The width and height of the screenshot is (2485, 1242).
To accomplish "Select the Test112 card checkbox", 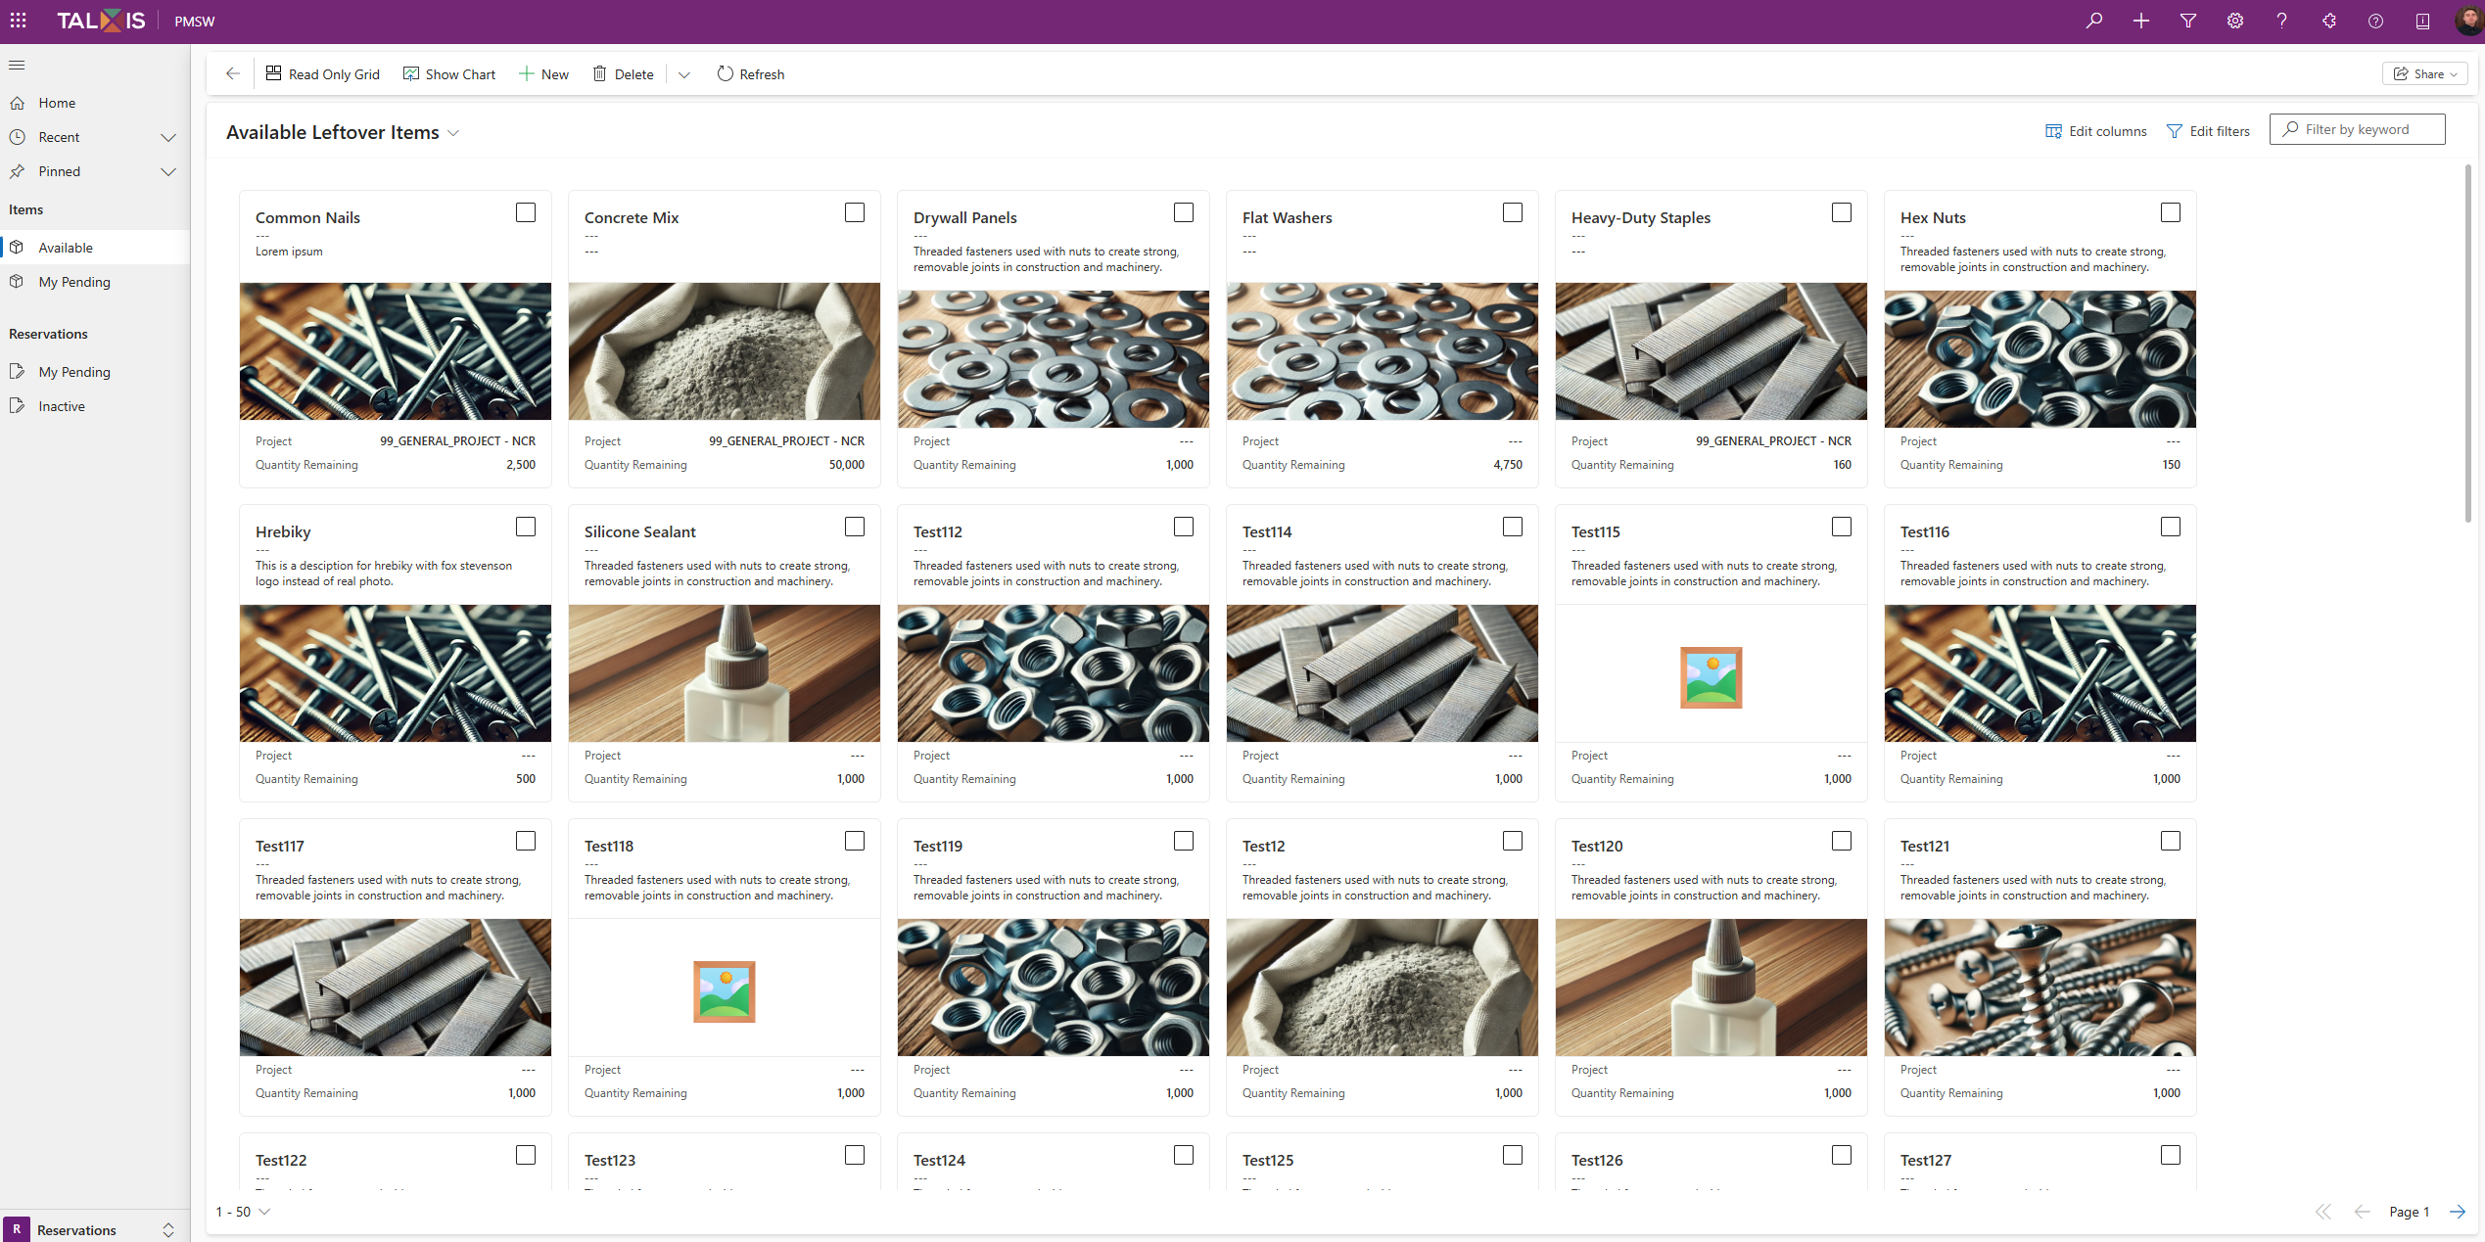I will (x=1184, y=527).
